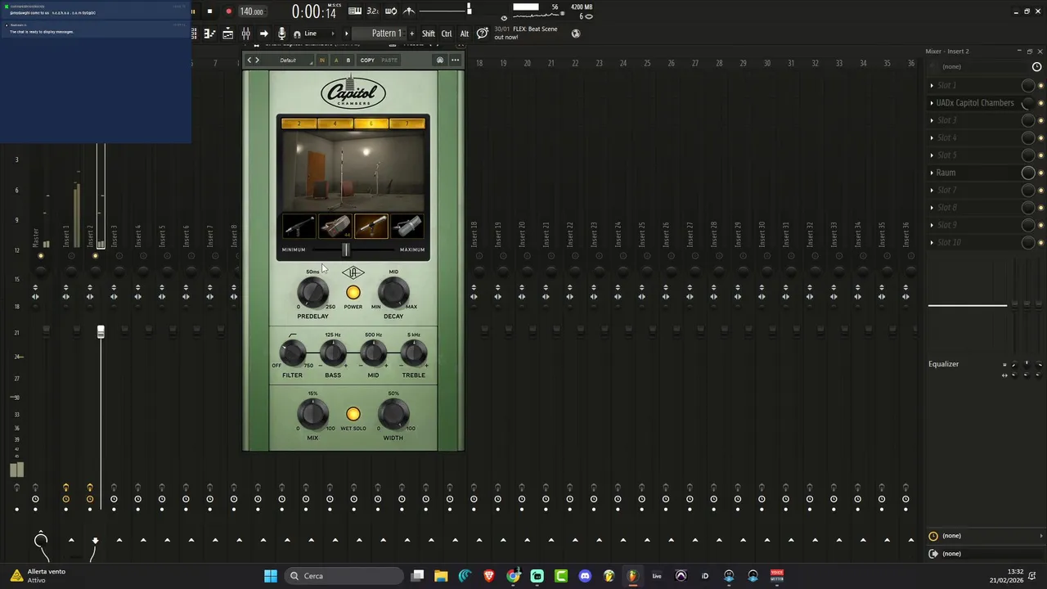Open the plugin three-dots options menu

point(456,60)
